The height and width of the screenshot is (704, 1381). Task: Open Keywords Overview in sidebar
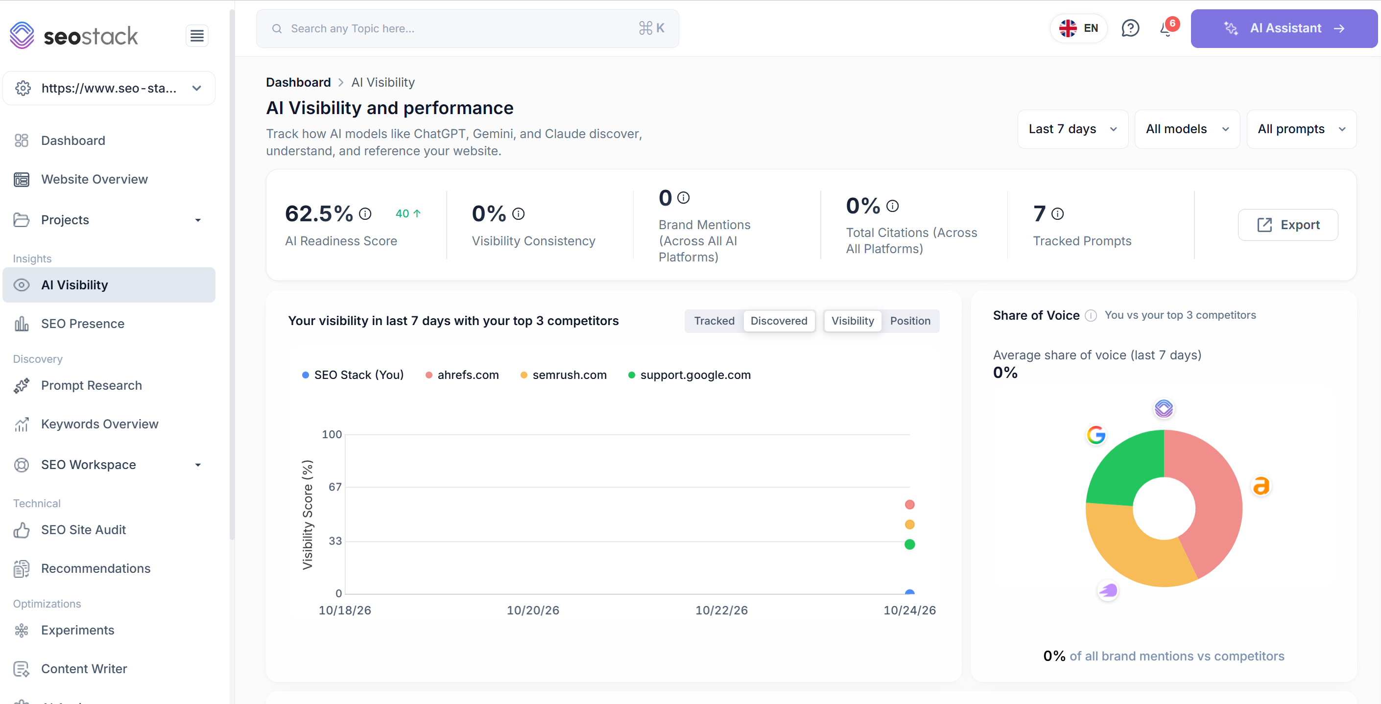click(109, 424)
